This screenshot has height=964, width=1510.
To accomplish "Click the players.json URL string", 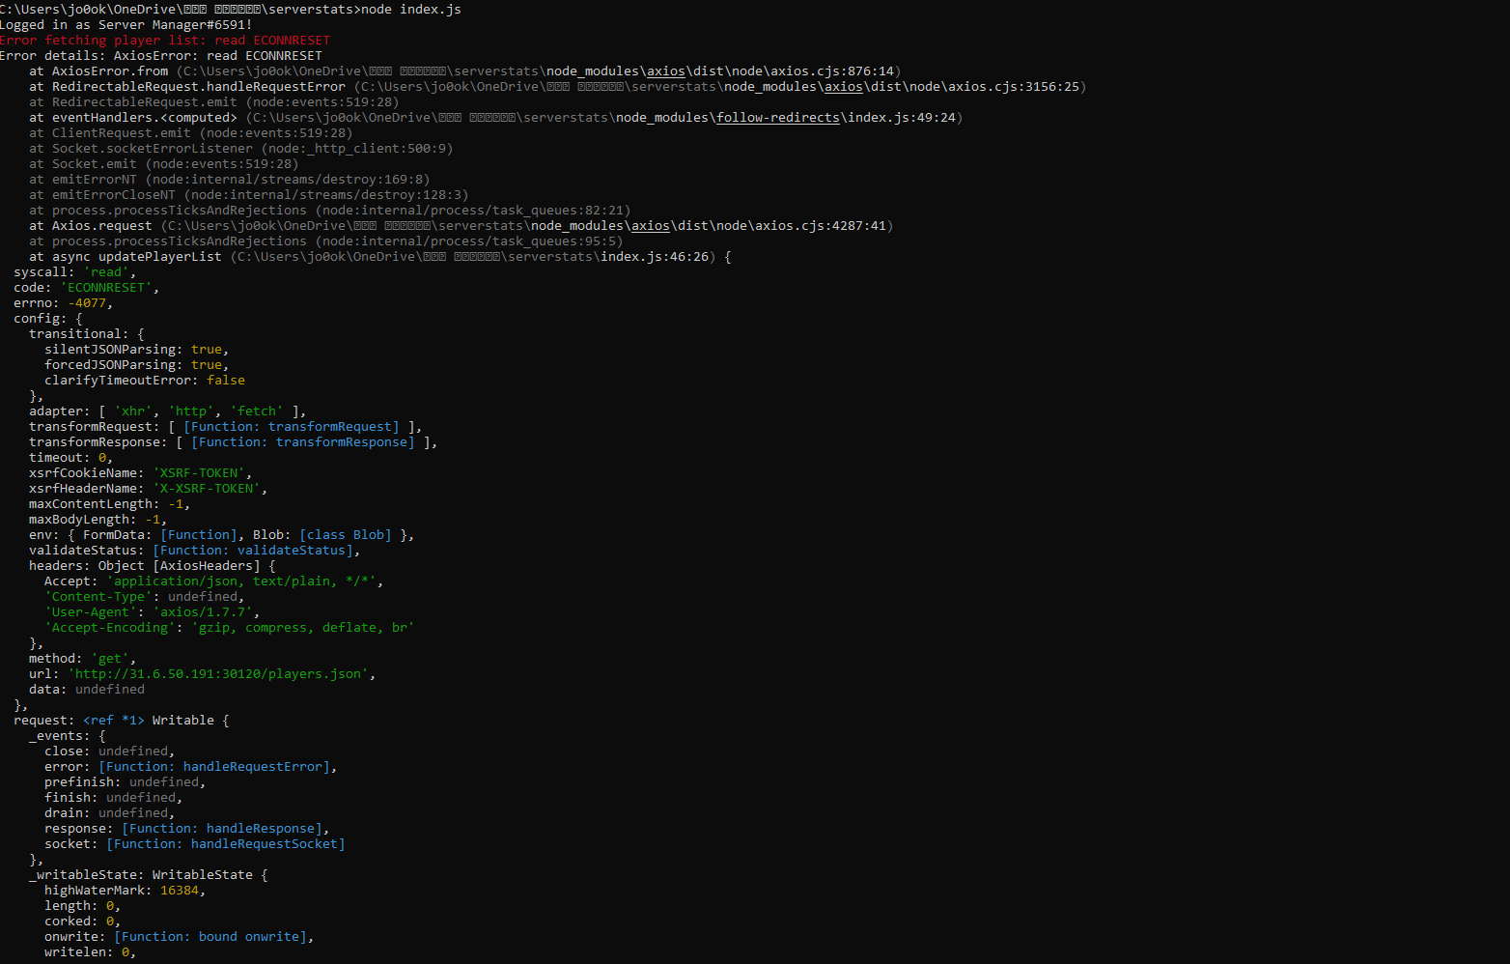I will click(221, 674).
